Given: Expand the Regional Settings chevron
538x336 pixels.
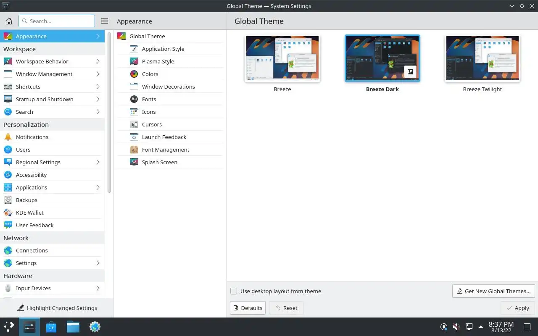Looking at the screenshot, I should tap(98, 162).
